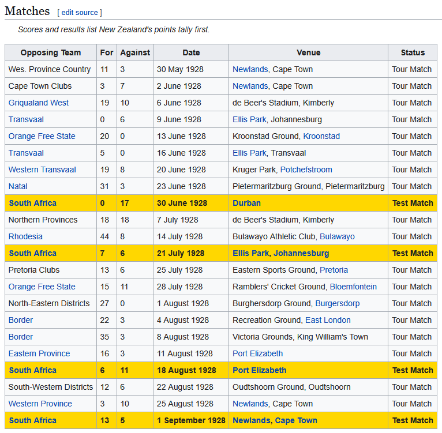Image resolution: width=442 pixels, height=433 pixels.
Task: Select the North-Eastern Districts cell
Action: point(51,303)
